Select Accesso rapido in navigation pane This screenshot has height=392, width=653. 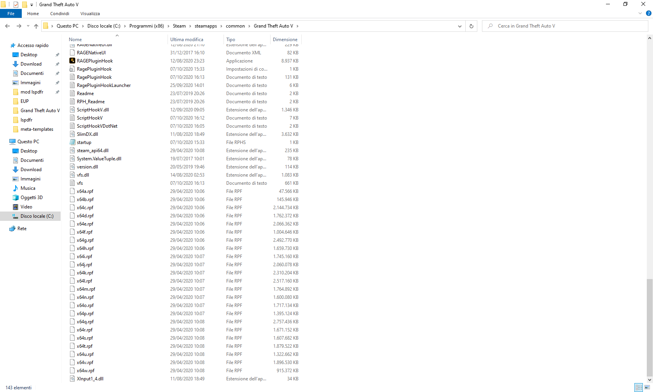click(x=29, y=45)
